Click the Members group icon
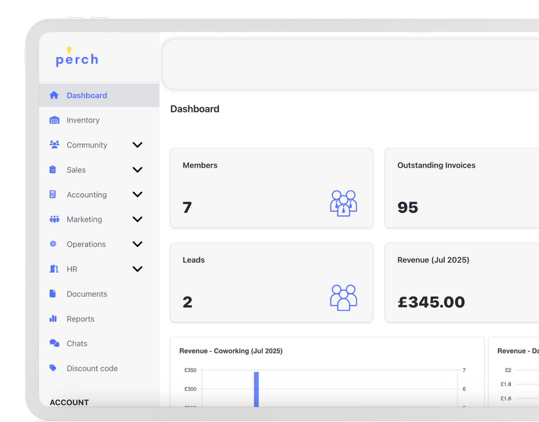 pyautogui.click(x=343, y=203)
